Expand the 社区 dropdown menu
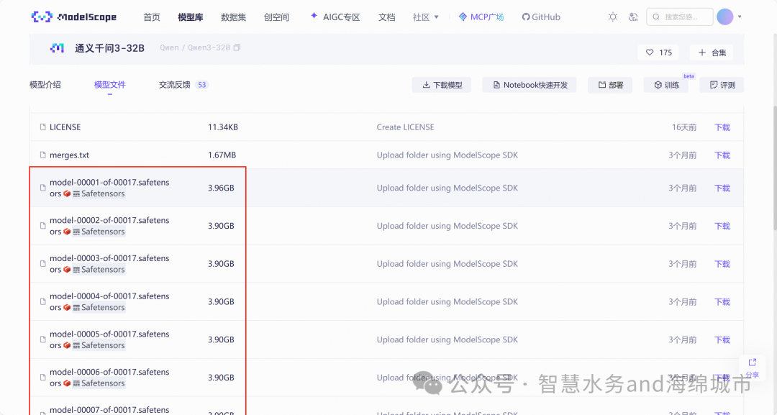777x415 pixels. point(426,17)
